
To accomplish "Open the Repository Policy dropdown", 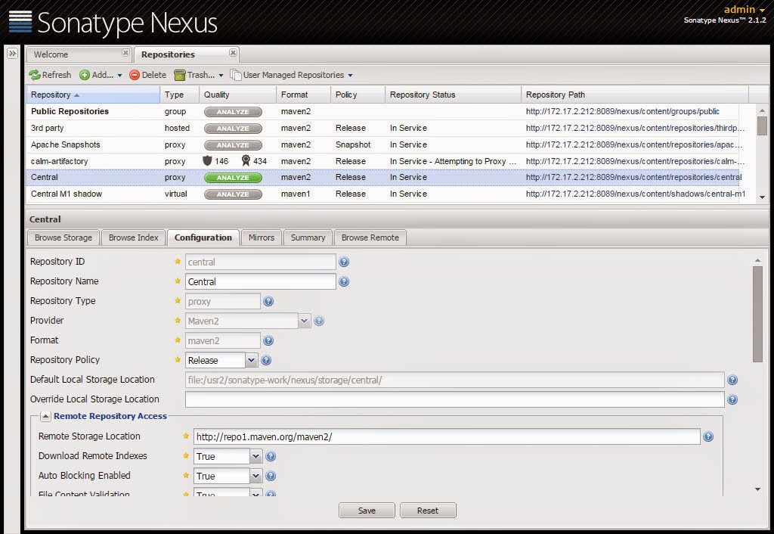I will (251, 360).
